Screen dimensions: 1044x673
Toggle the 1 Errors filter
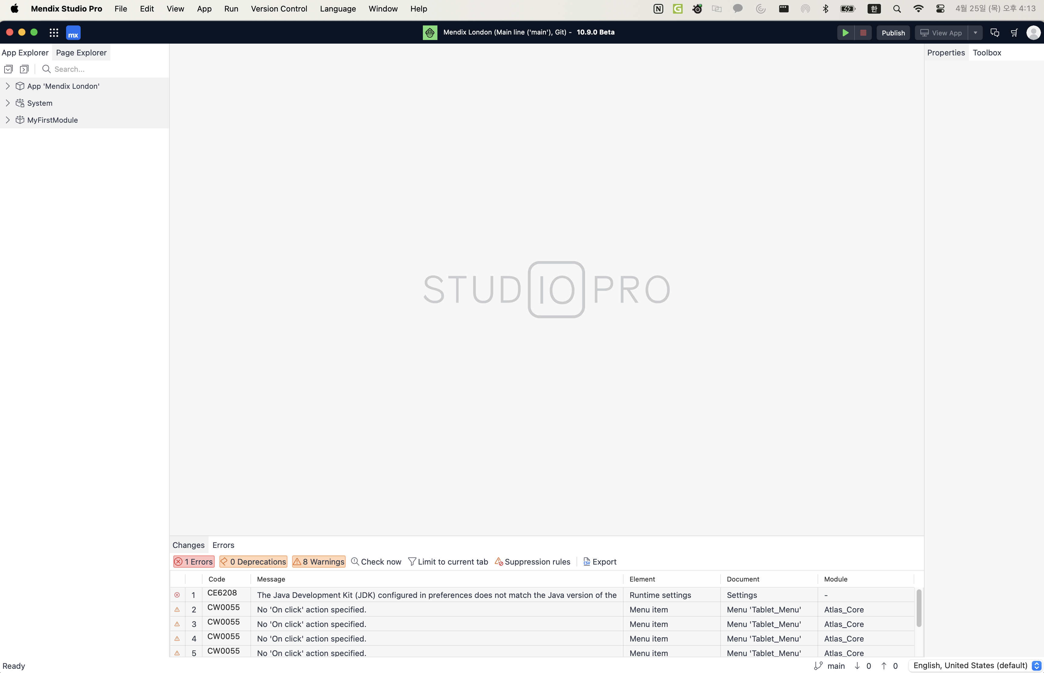194,562
